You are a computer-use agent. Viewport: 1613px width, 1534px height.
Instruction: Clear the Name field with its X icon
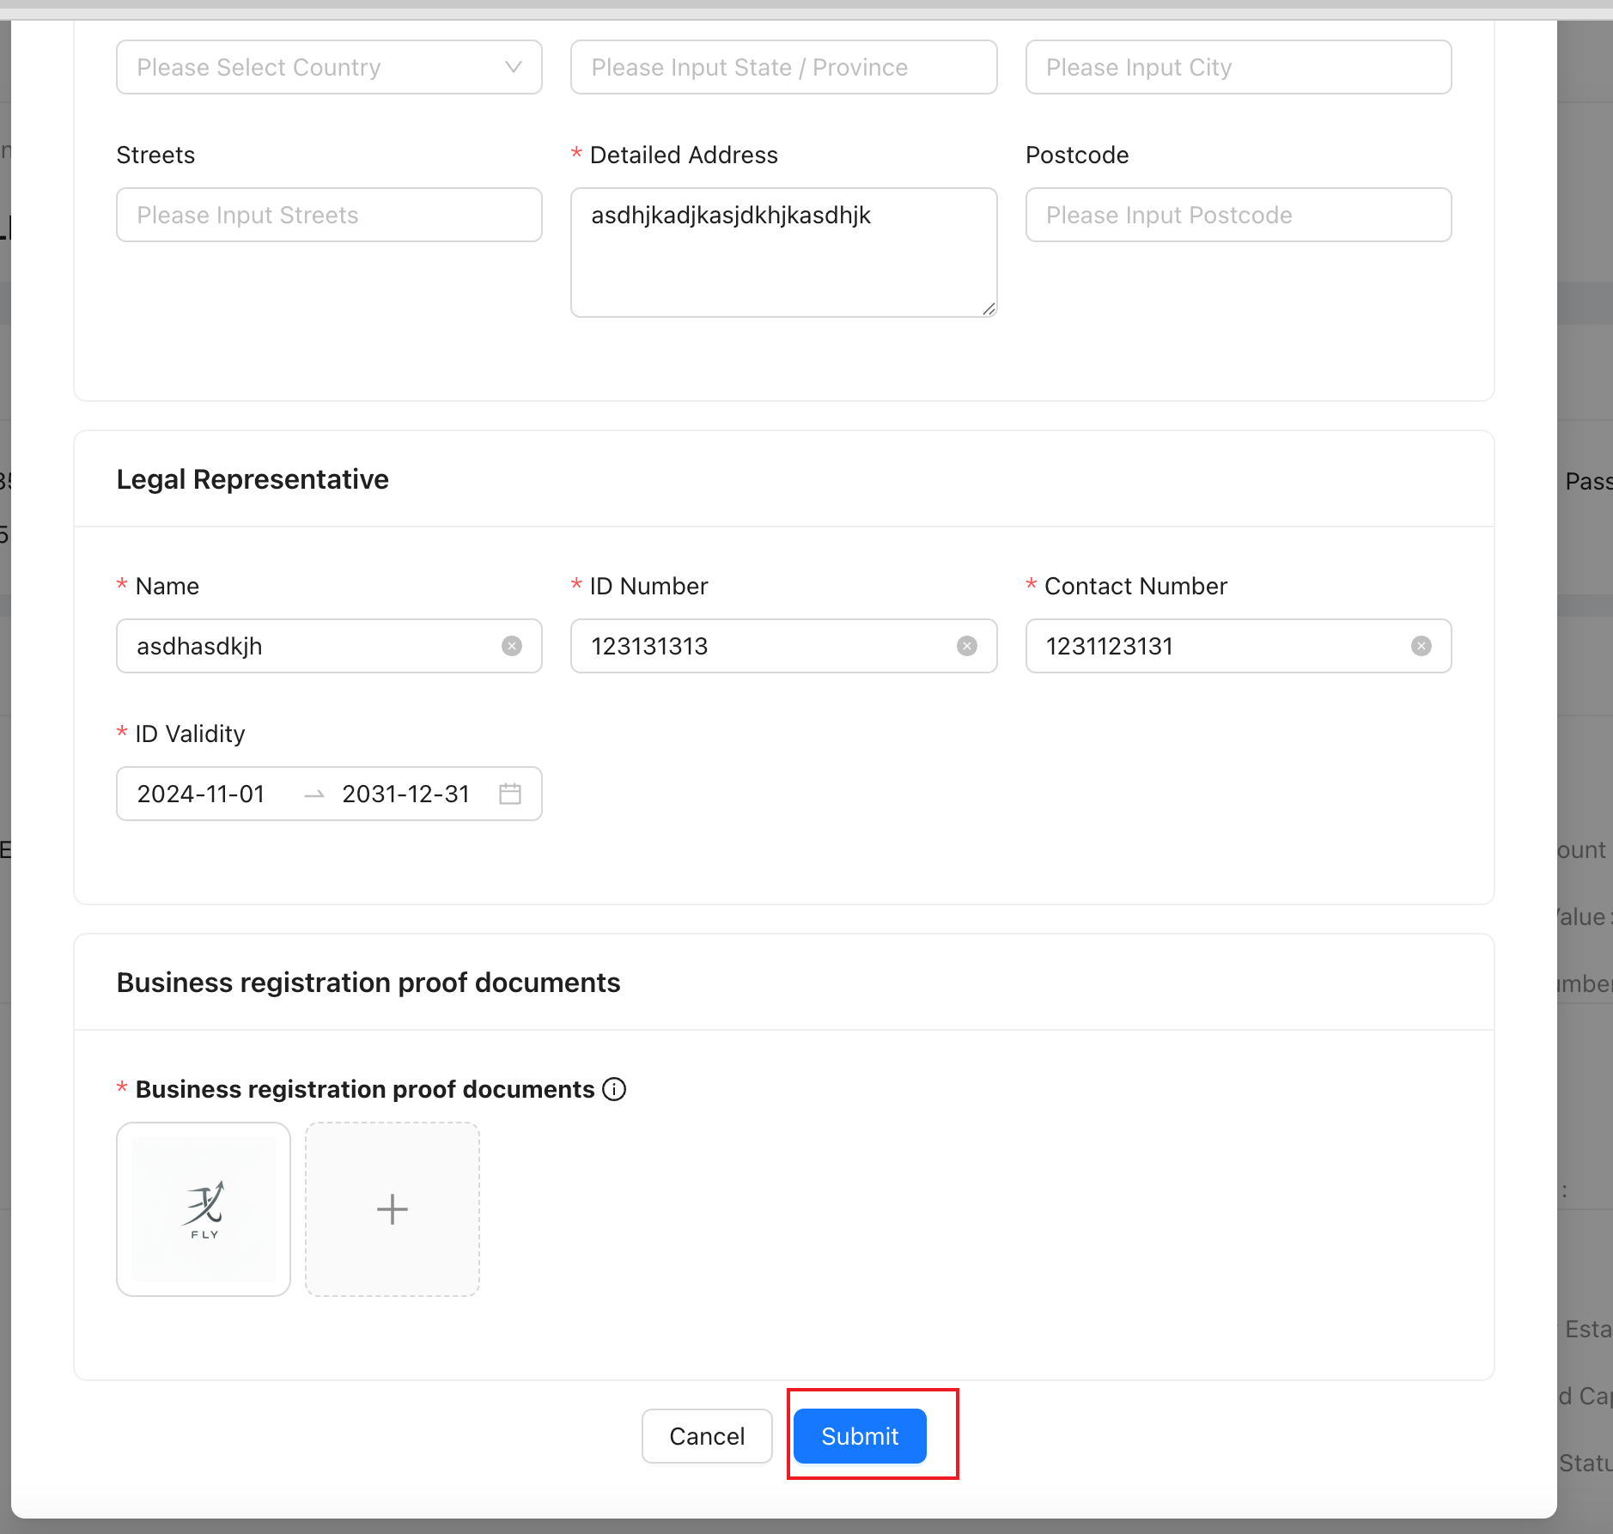512,646
